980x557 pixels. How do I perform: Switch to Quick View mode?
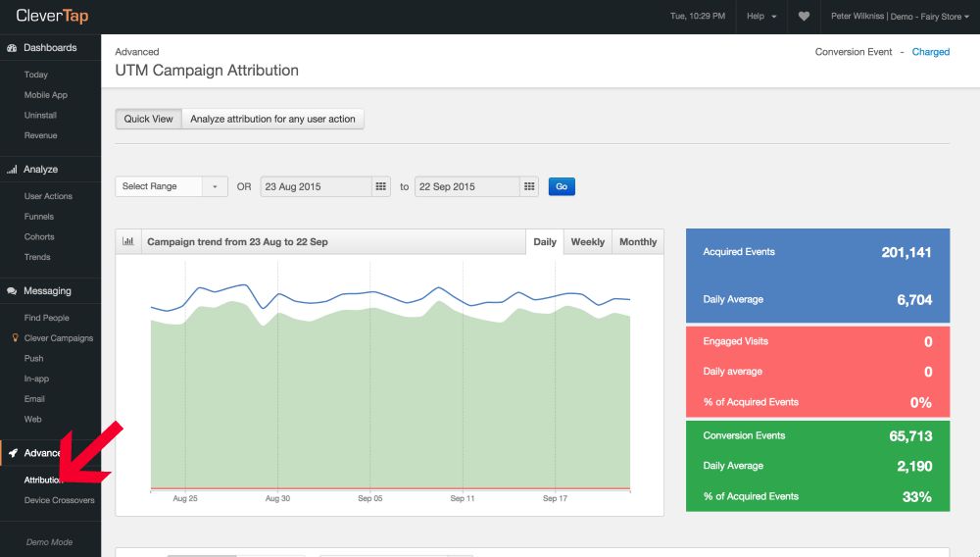tap(148, 119)
